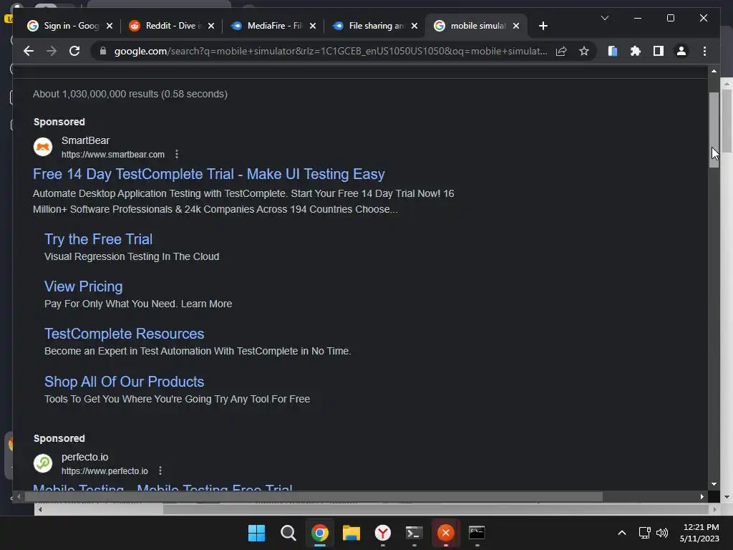Toggle the browser side panel
The image size is (733, 550).
(x=659, y=51)
